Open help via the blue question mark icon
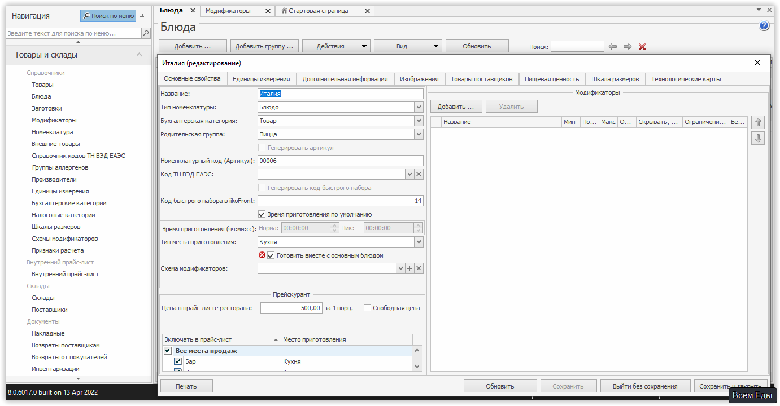The image size is (780, 406). [764, 26]
